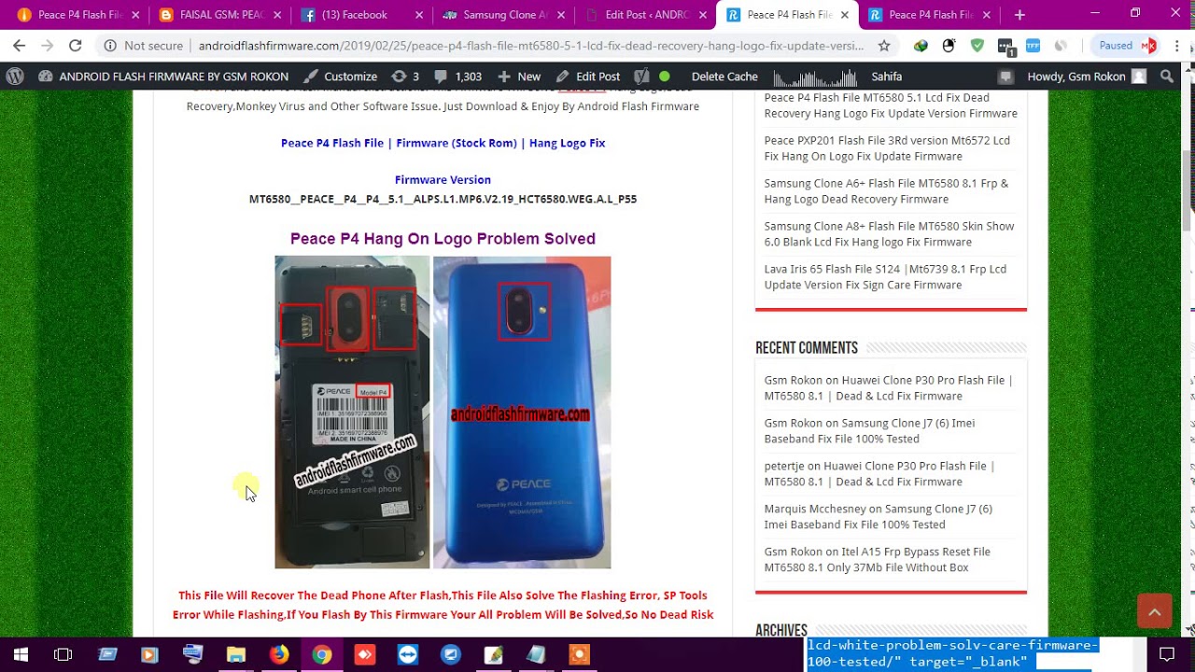This screenshot has width=1195, height=672.
Task: Open TeamViewer from taskbar
Action: (408, 655)
